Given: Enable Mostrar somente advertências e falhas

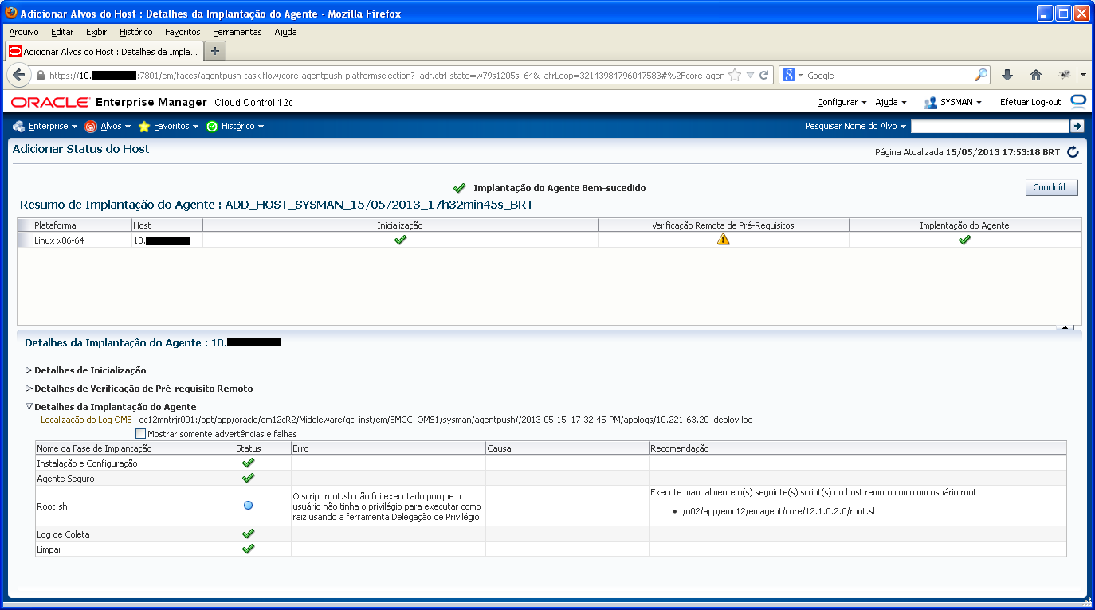Looking at the screenshot, I should click(x=141, y=434).
